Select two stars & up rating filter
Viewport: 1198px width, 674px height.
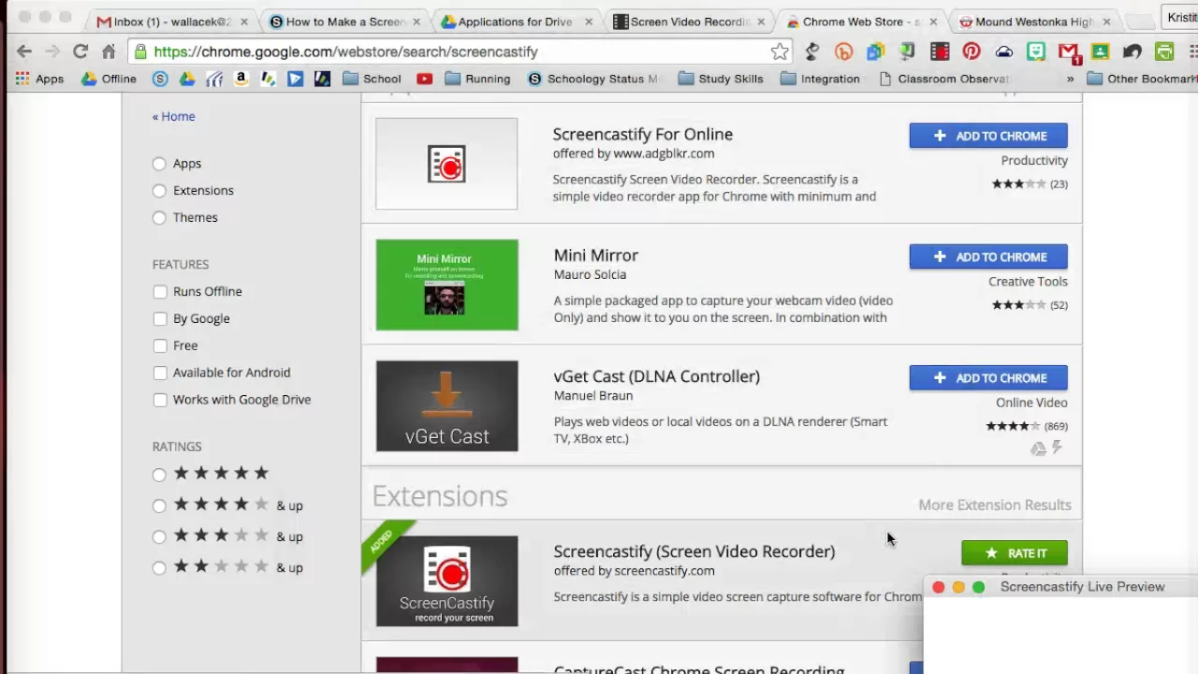pyautogui.click(x=159, y=568)
